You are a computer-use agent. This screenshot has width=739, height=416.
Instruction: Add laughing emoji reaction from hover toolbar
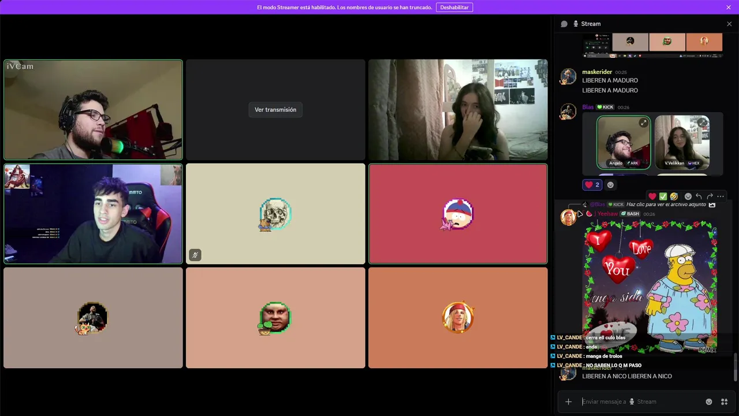(674, 196)
